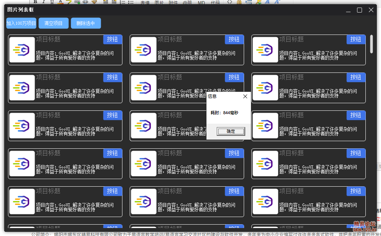The image size is (381, 236).
Task: Hit 按钮 on the second-row right card
Action: coord(356,77)
